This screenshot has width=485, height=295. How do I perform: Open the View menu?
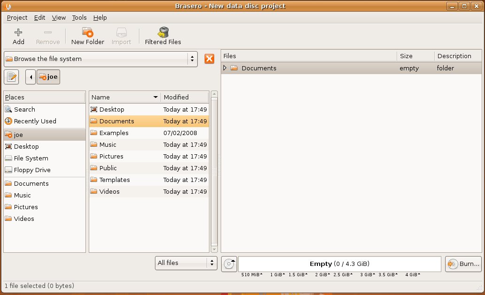tap(59, 18)
